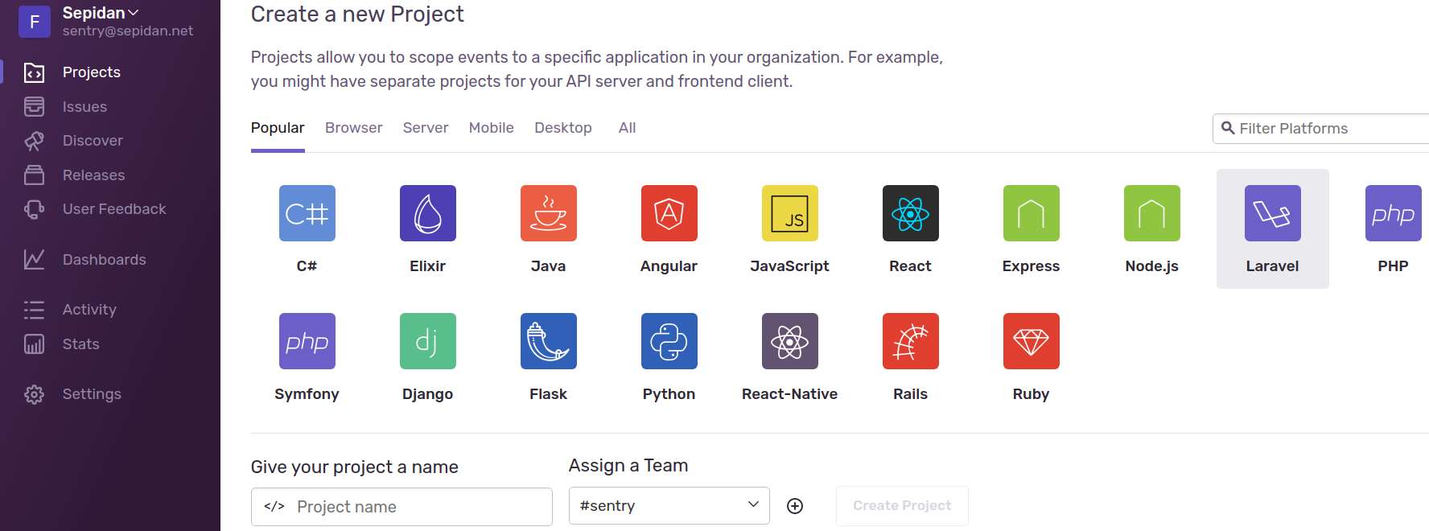Viewport: 1429px width, 531px height.
Task: Click the add team plus icon
Action: click(x=795, y=505)
